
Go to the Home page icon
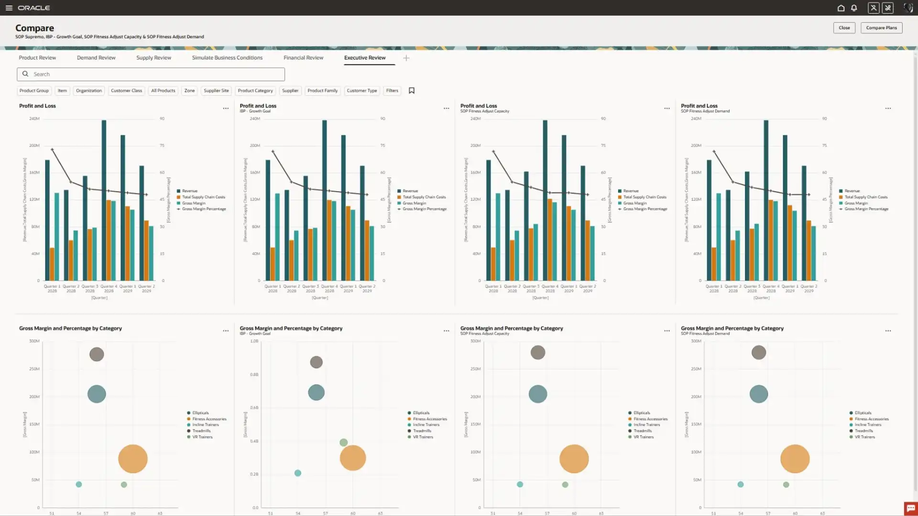[x=841, y=8]
